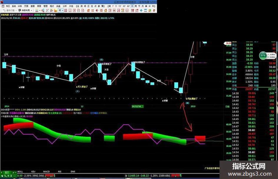Click the search magnifier icon at bottom-left

tap(5, 176)
